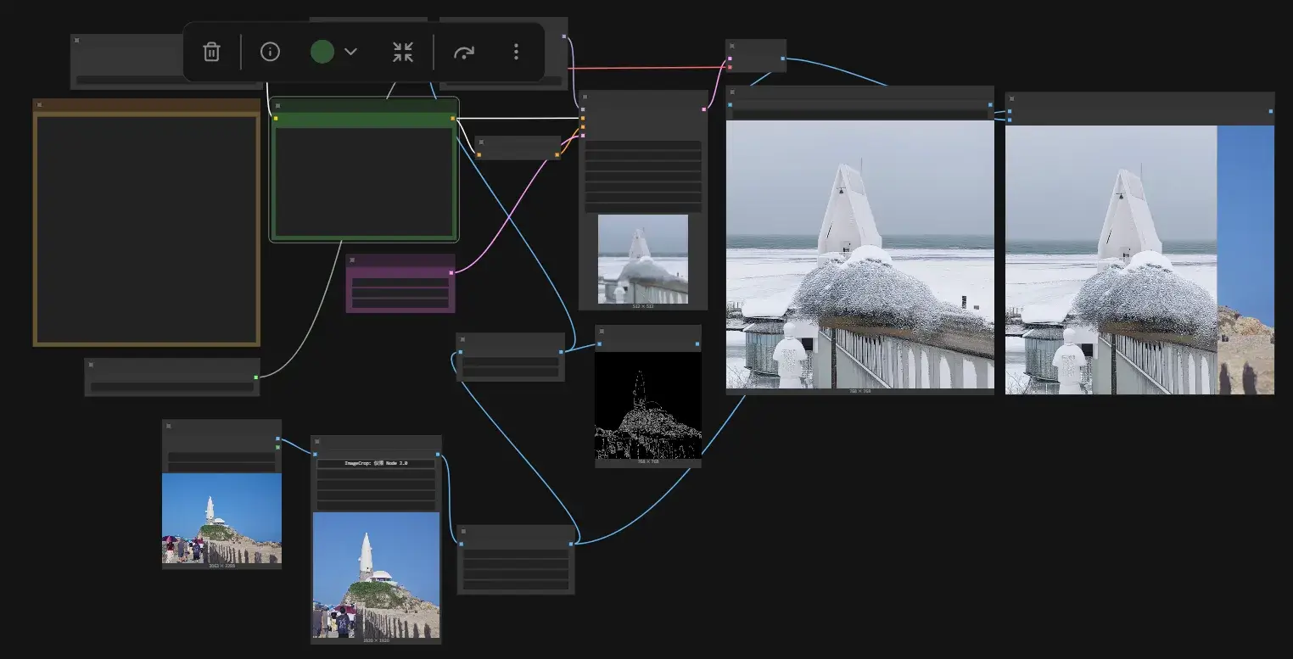The width and height of the screenshot is (1293, 659).
Task: Click the yellow input port on green node
Action: [x=276, y=119]
